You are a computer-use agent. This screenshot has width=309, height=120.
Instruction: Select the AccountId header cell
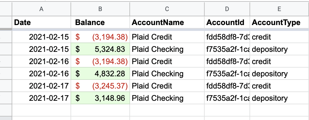coord(227,22)
